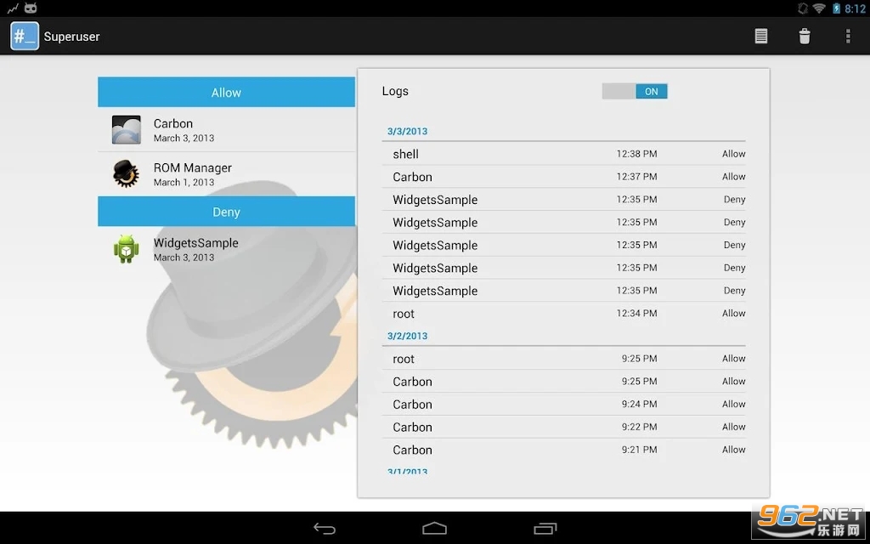Tap the Logs panel title
This screenshot has width=870, height=544.
pos(395,91)
